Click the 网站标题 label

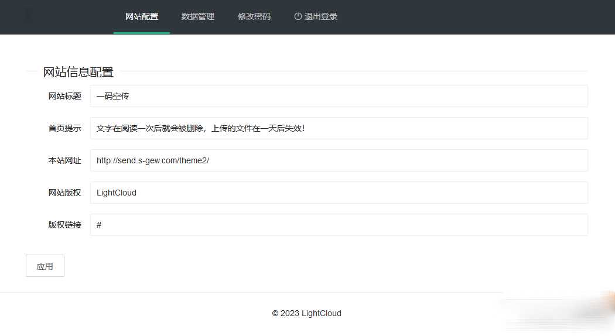(64, 96)
